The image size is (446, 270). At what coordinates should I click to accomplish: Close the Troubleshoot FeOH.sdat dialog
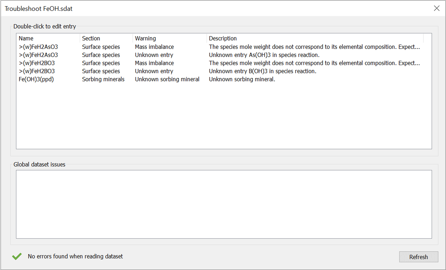coord(437,8)
